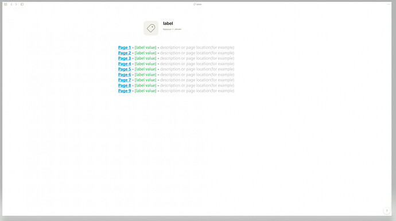Click the green [label value] for Page 3
396x221 pixels.
(x=145, y=59)
